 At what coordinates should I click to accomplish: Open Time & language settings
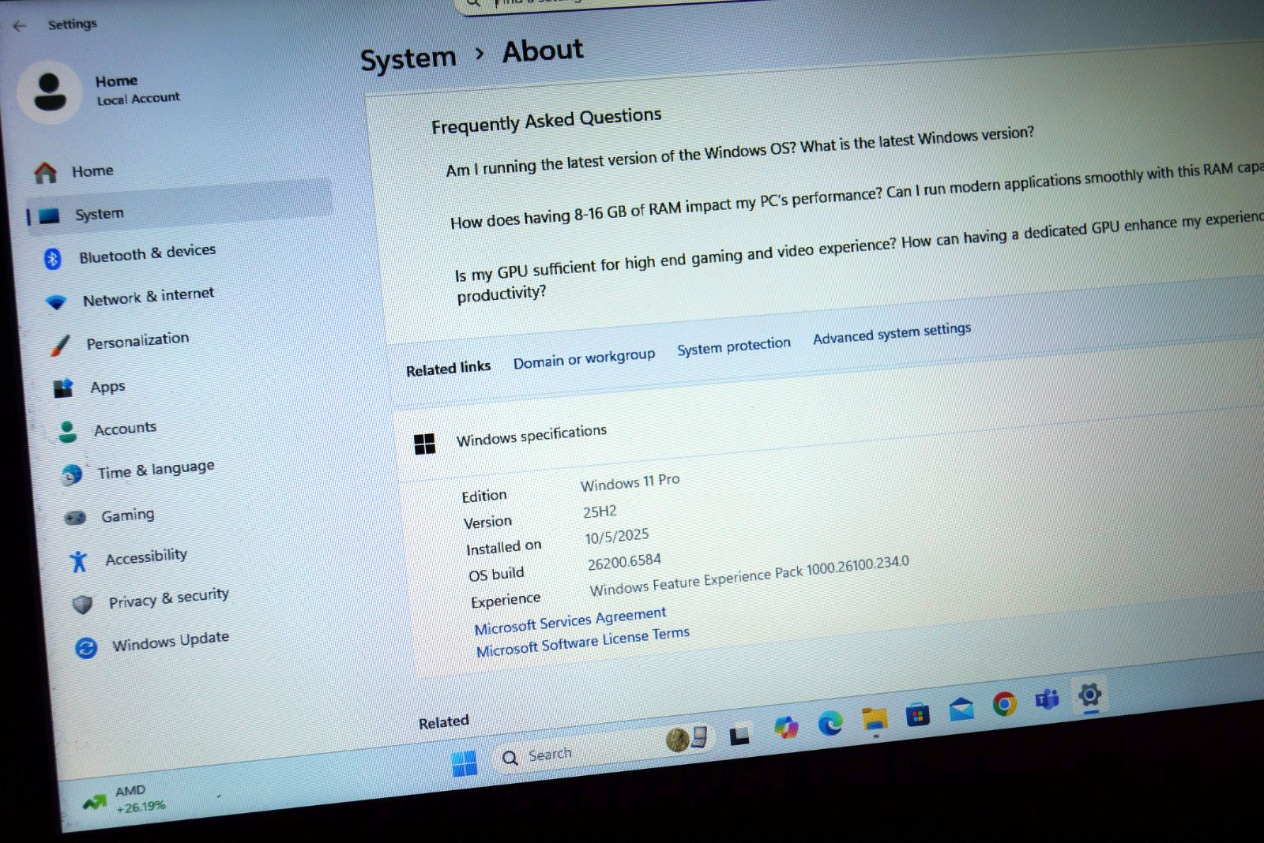click(156, 470)
